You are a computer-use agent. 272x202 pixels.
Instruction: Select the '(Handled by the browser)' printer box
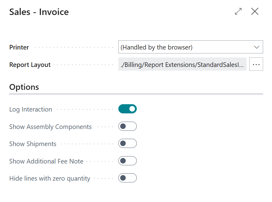[184, 47]
